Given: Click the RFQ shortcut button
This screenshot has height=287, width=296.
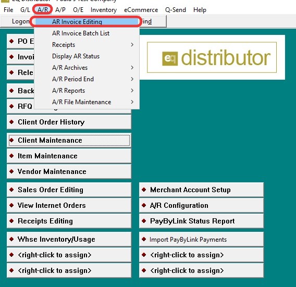Looking at the screenshot, I should (x=20, y=106).
